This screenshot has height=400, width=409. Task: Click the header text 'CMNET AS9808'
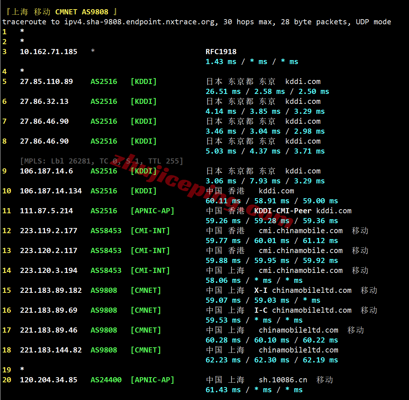point(82,12)
